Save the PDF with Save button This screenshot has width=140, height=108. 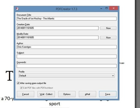(108, 94)
